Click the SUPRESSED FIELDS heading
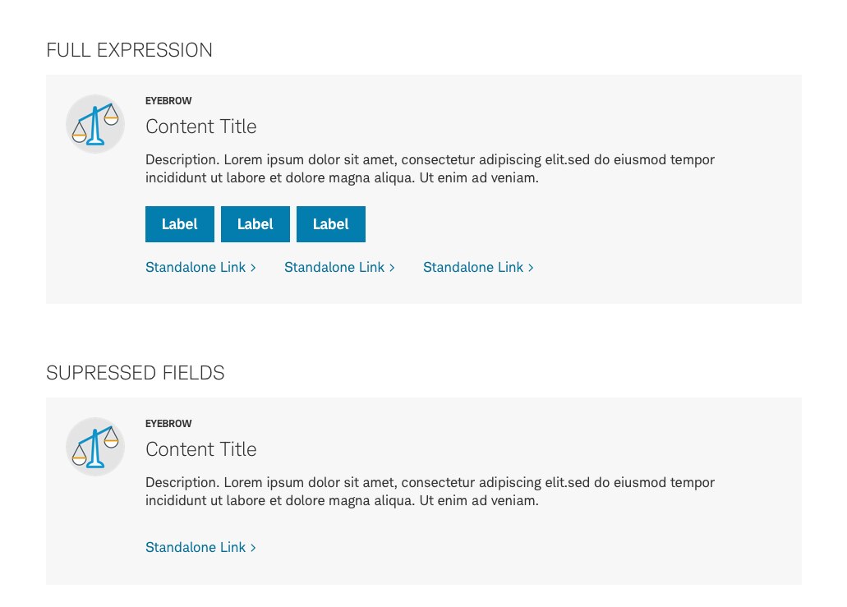 (135, 373)
